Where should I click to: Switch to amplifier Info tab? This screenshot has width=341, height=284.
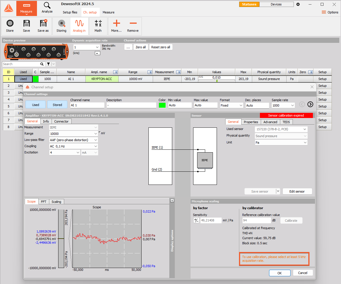(46, 121)
